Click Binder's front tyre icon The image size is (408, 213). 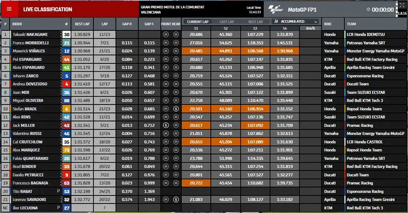click(x=165, y=167)
